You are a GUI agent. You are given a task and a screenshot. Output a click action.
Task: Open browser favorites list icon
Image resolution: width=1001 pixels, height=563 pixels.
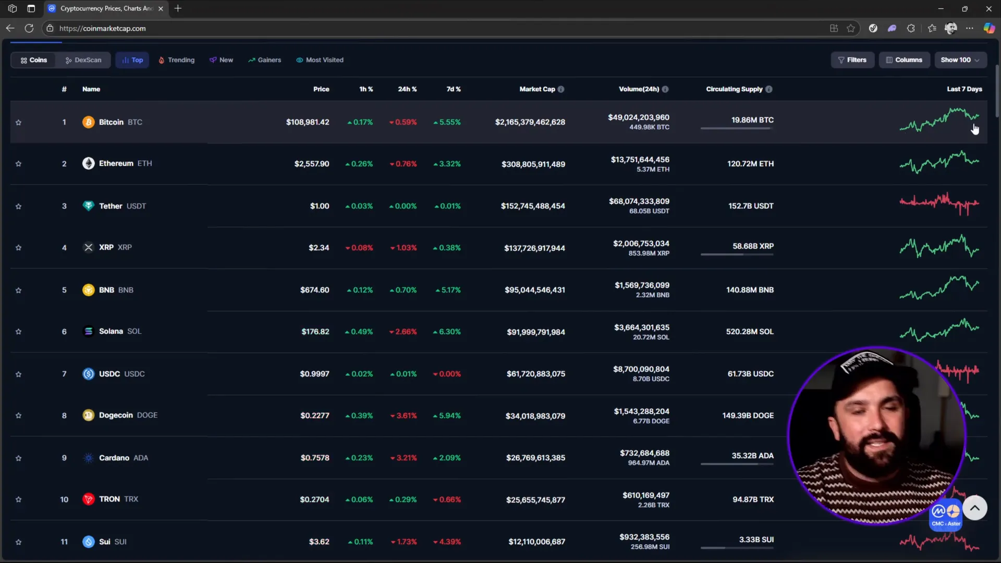[932, 28]
